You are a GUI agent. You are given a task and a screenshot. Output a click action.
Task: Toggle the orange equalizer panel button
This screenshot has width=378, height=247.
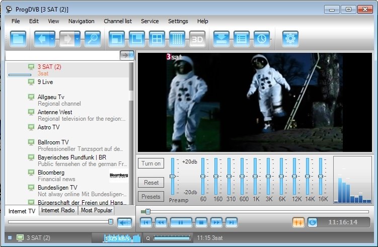coord(298,222)
